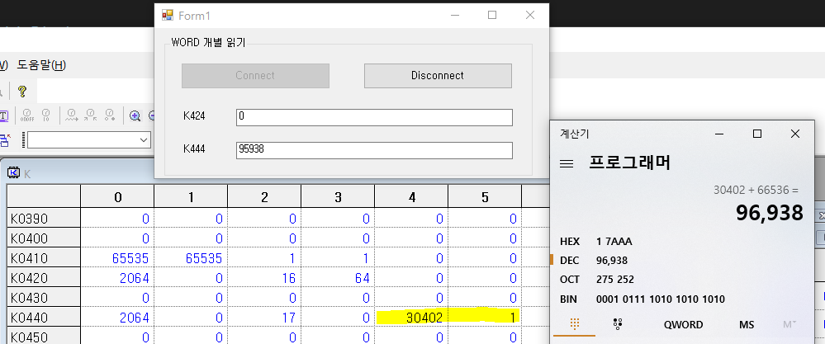Image resolution: width=825 pixels, height=344 pixels.
Task: Select the HEX base in calculator
Action: [x=571, y=242]
